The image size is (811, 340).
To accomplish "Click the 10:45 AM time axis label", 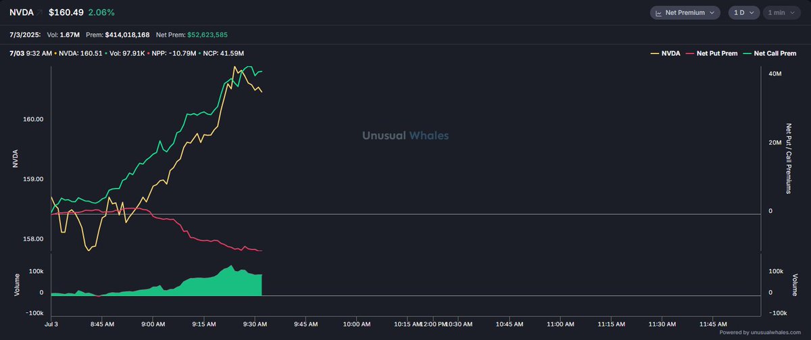I will 508,324.
